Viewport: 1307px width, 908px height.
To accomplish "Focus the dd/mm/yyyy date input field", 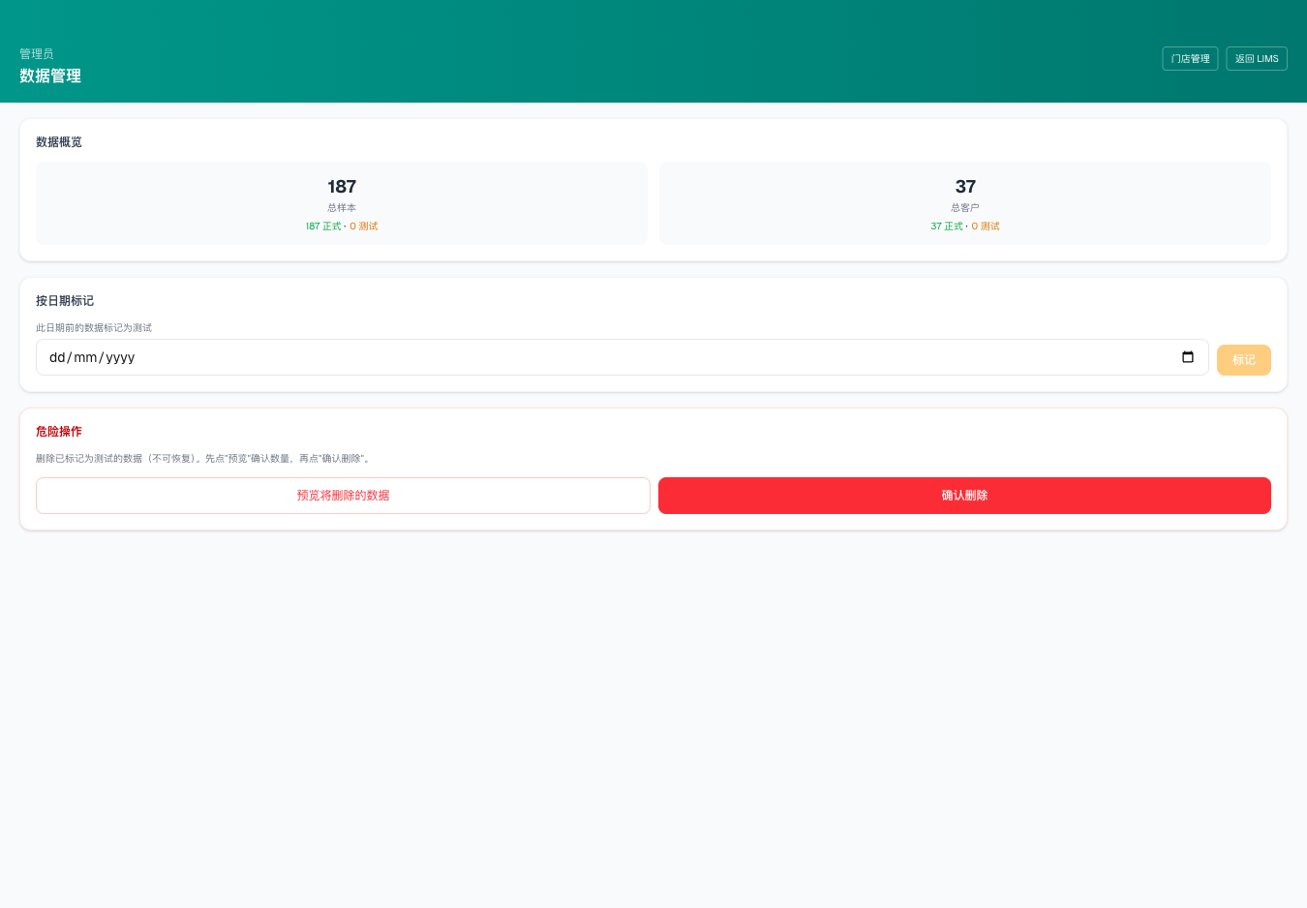I will click(x=622, y=357).
